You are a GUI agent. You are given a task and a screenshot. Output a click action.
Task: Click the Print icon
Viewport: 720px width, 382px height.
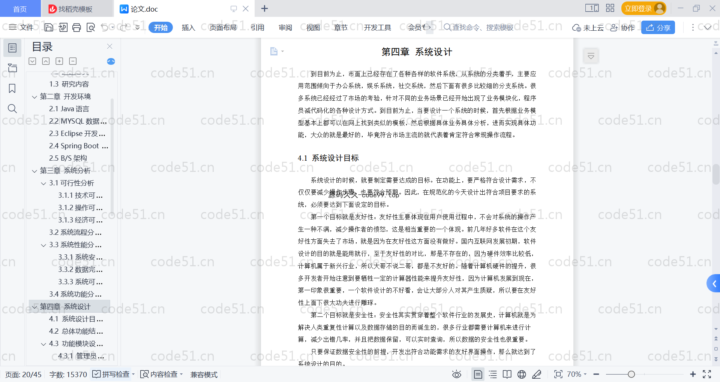tap(77, 27)
